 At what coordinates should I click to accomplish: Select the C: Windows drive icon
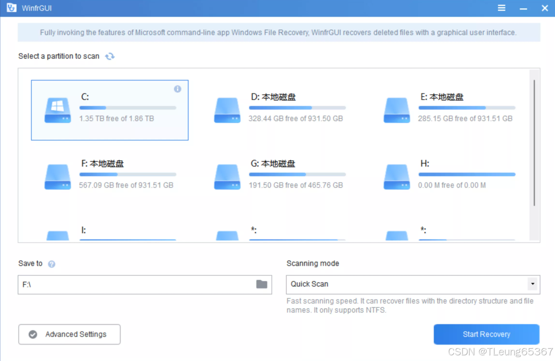tap(57, 110)
